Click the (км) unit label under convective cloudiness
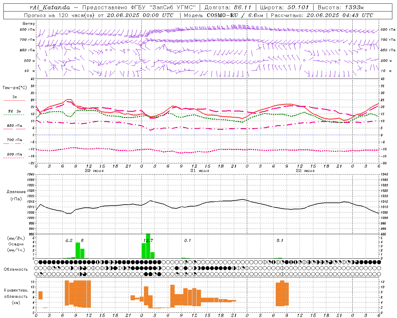Screen dimensions: 397x318 pyautogui.click(x=16, y=302)
